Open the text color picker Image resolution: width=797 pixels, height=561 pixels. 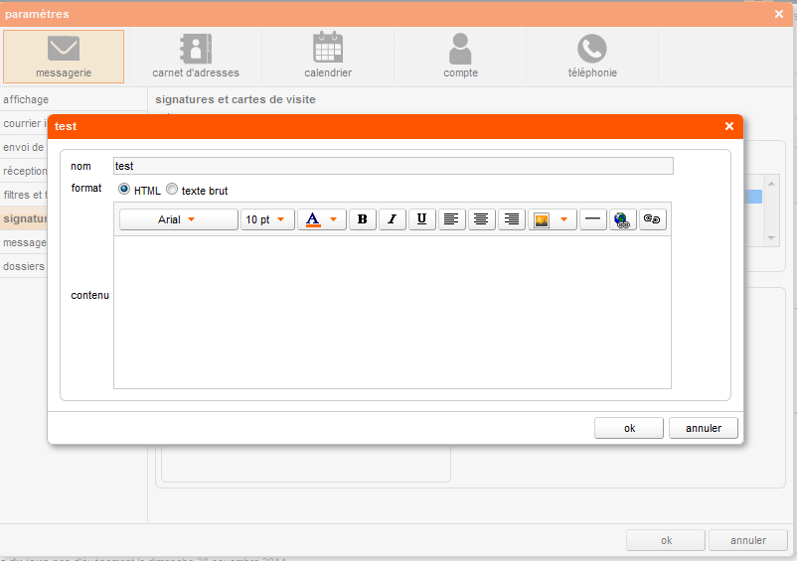(x=322, y=219)
